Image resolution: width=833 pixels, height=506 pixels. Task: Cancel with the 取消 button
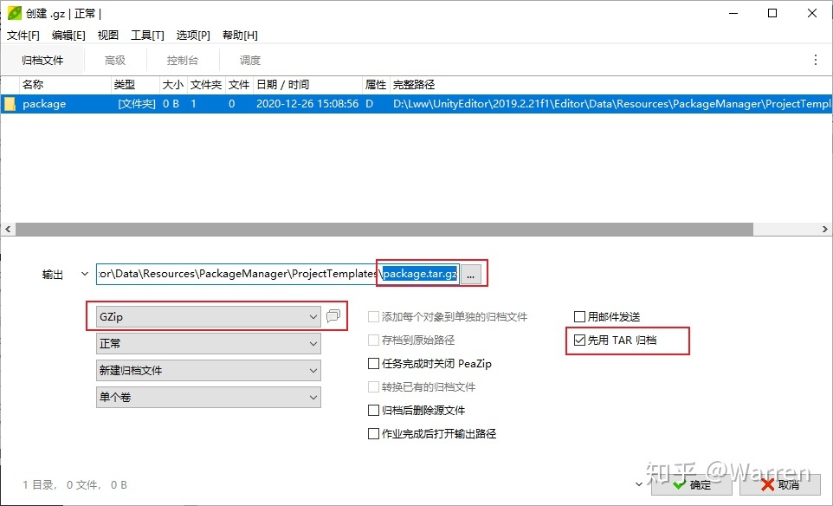click(x=780, y=484)
